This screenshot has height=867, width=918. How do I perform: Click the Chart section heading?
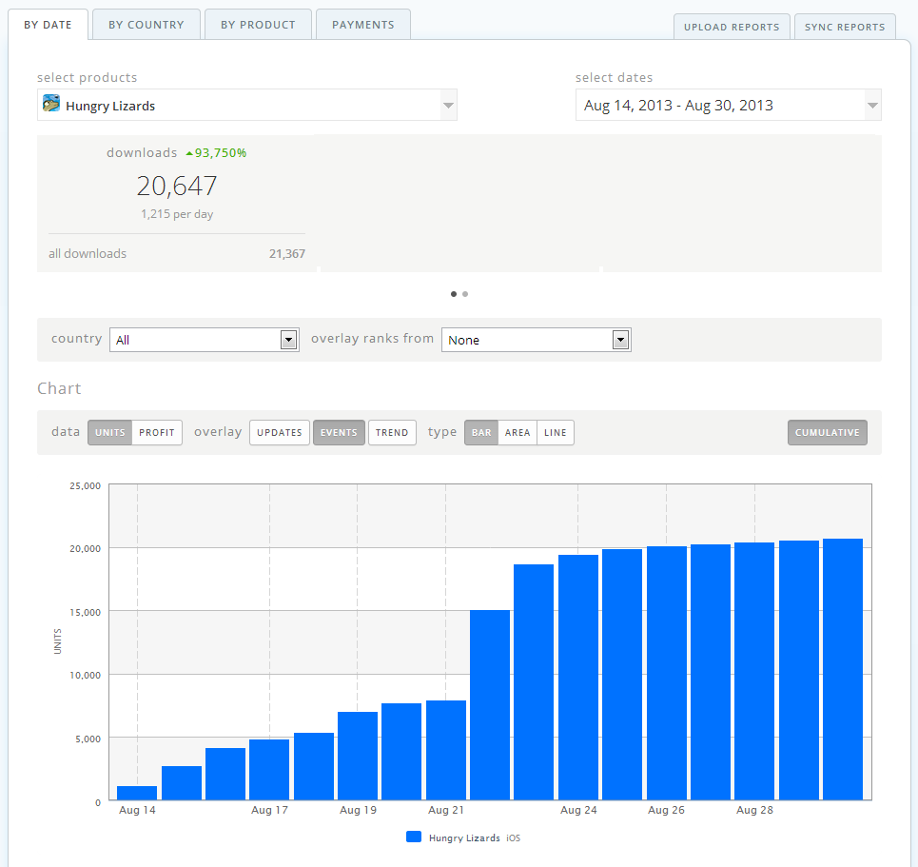pyautogui.click(x=59, y=388)
